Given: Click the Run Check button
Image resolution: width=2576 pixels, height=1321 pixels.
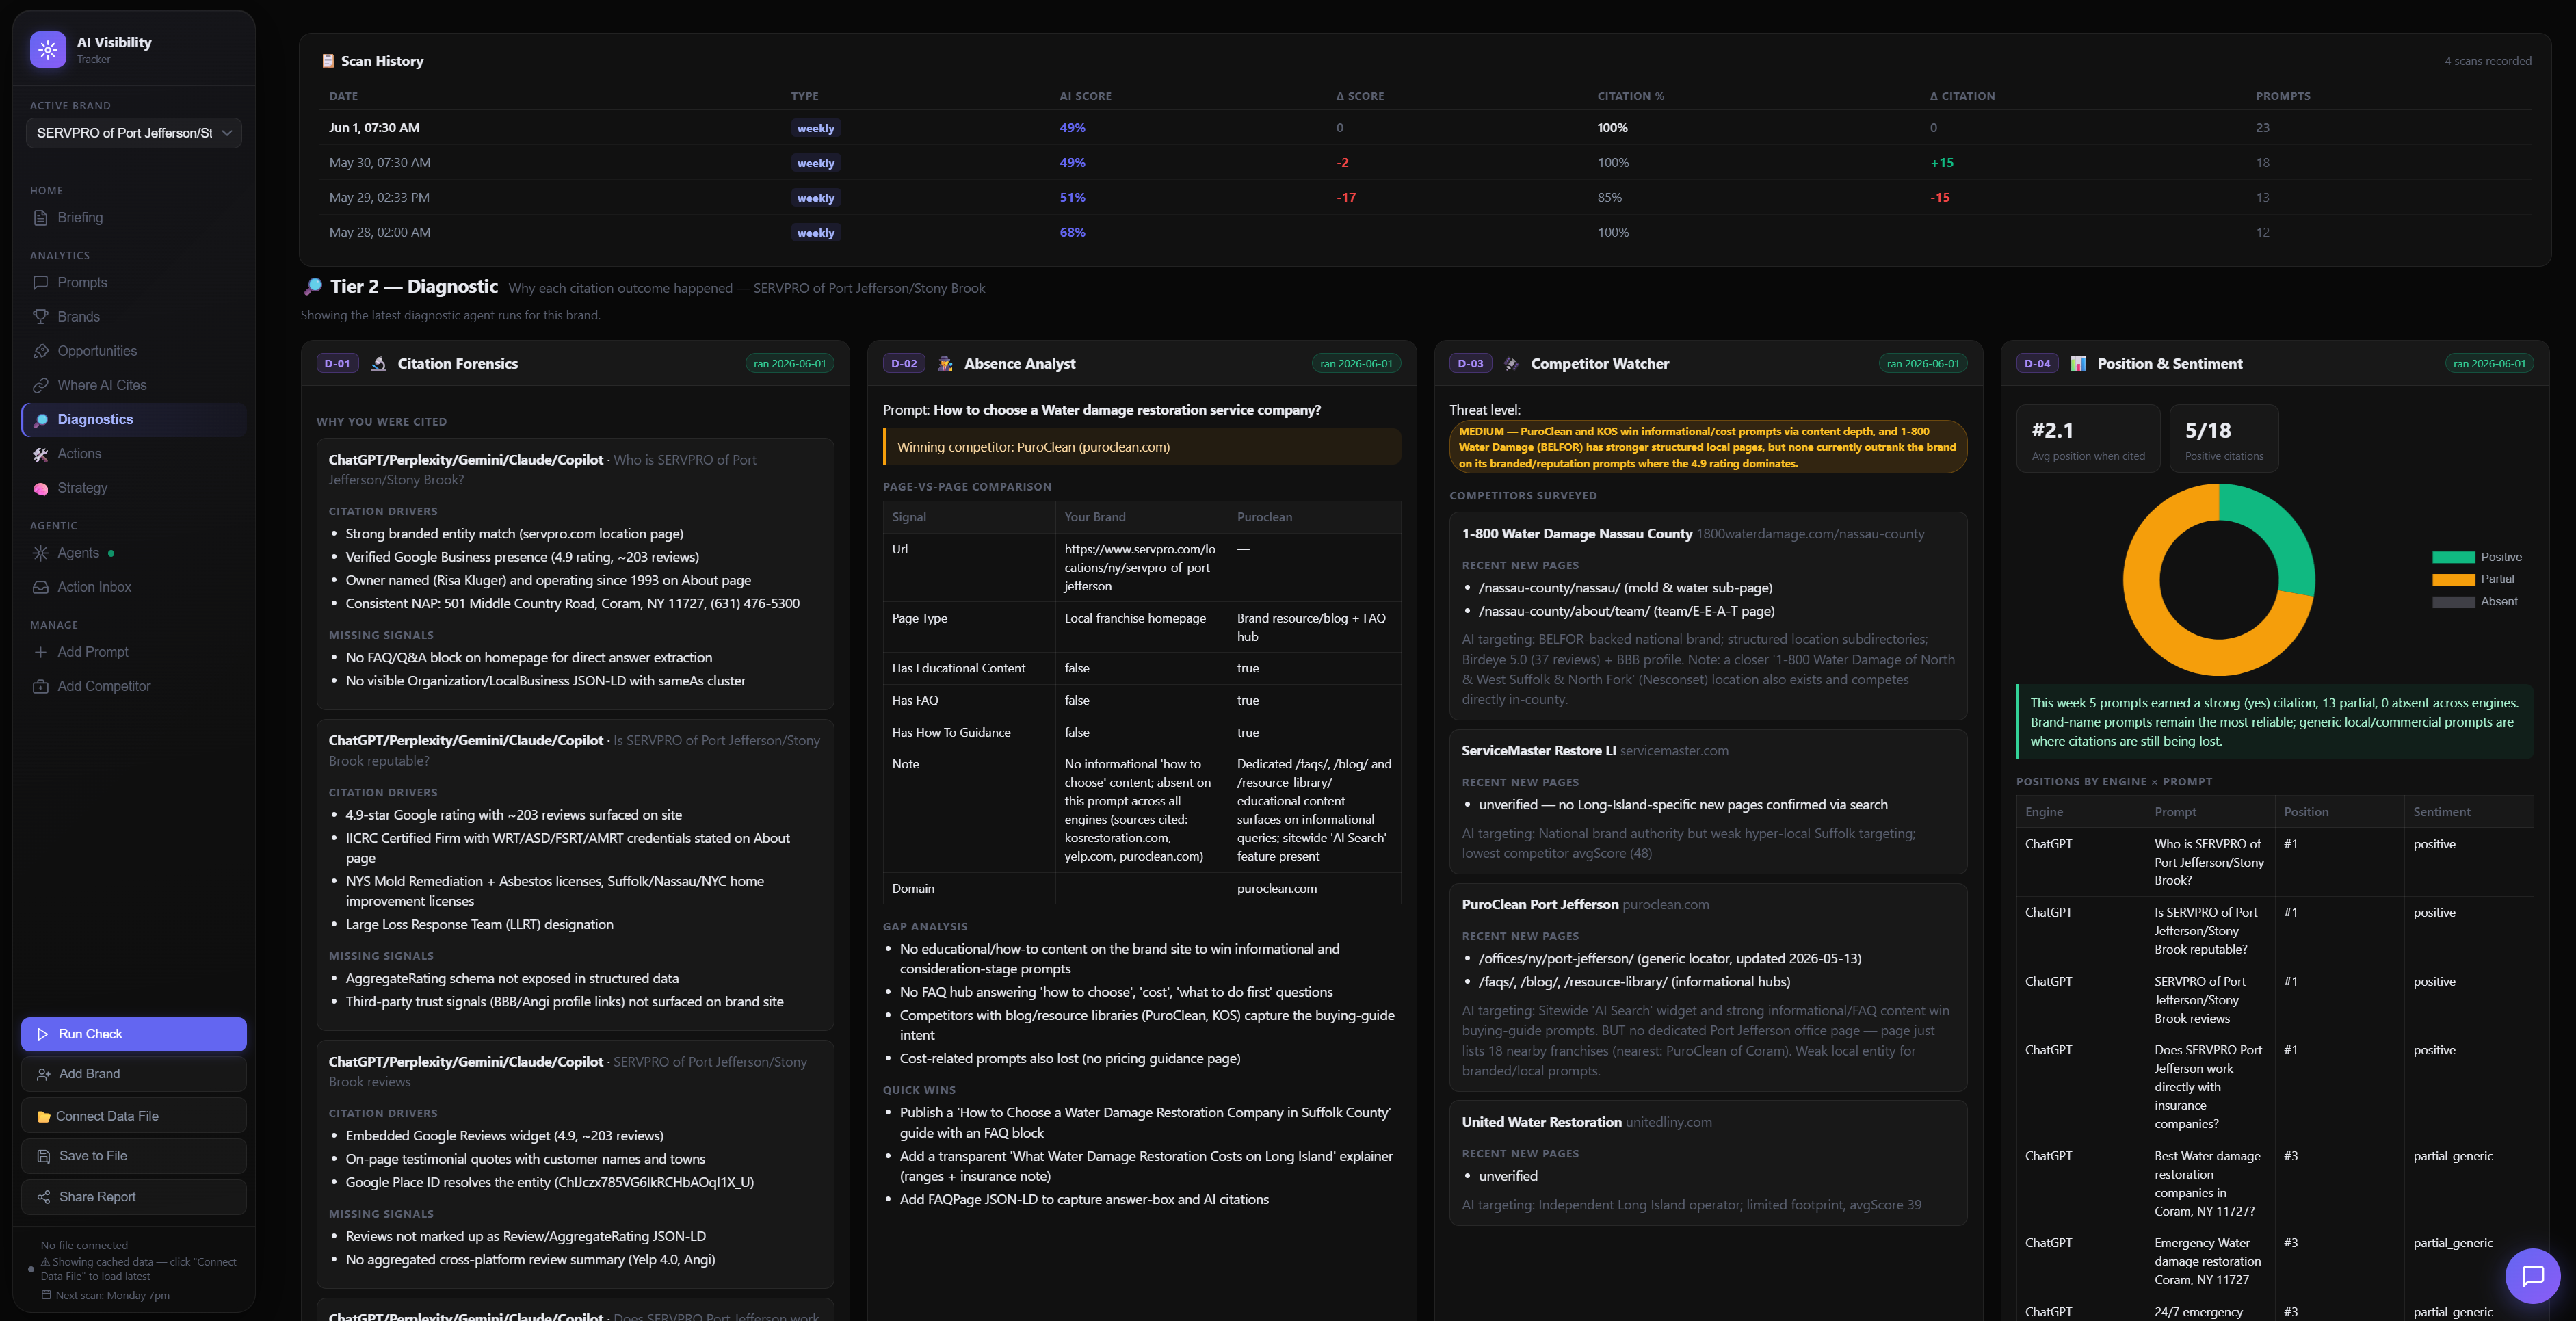Looking at the screenshot, I should coord(134,1034).
